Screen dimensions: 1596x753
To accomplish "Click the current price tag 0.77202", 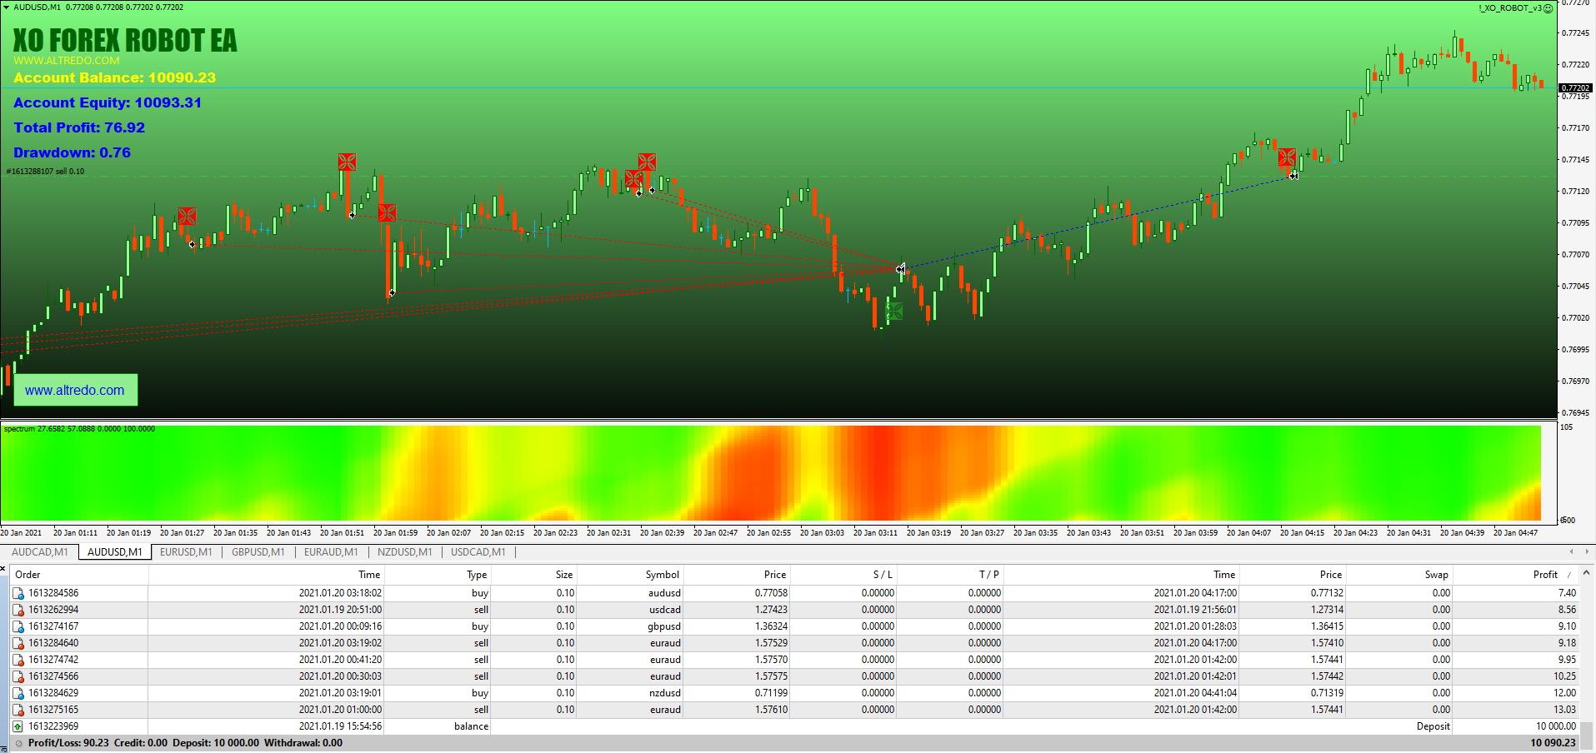I will (1575, 87).
